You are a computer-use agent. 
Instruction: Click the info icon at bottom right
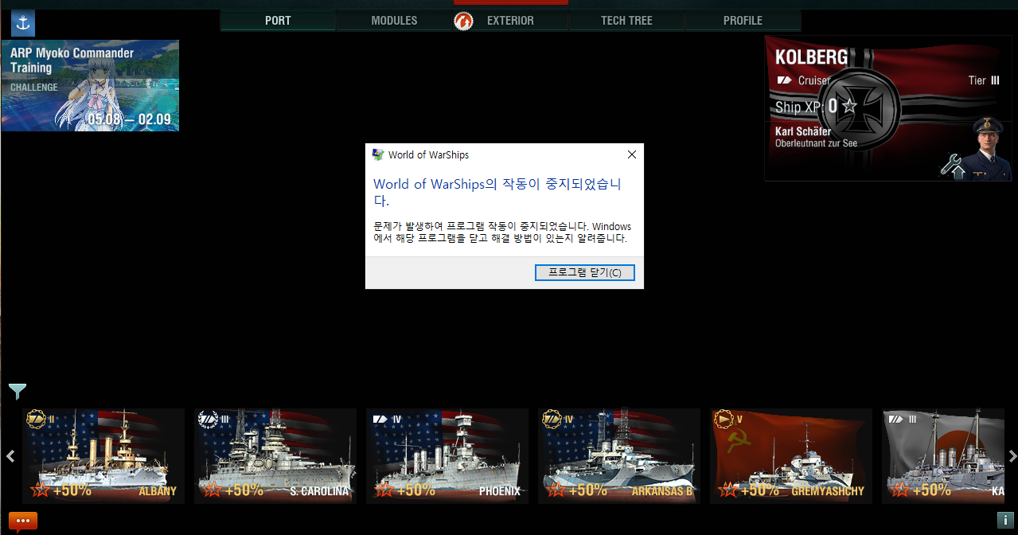click(x=1004, y=520)
